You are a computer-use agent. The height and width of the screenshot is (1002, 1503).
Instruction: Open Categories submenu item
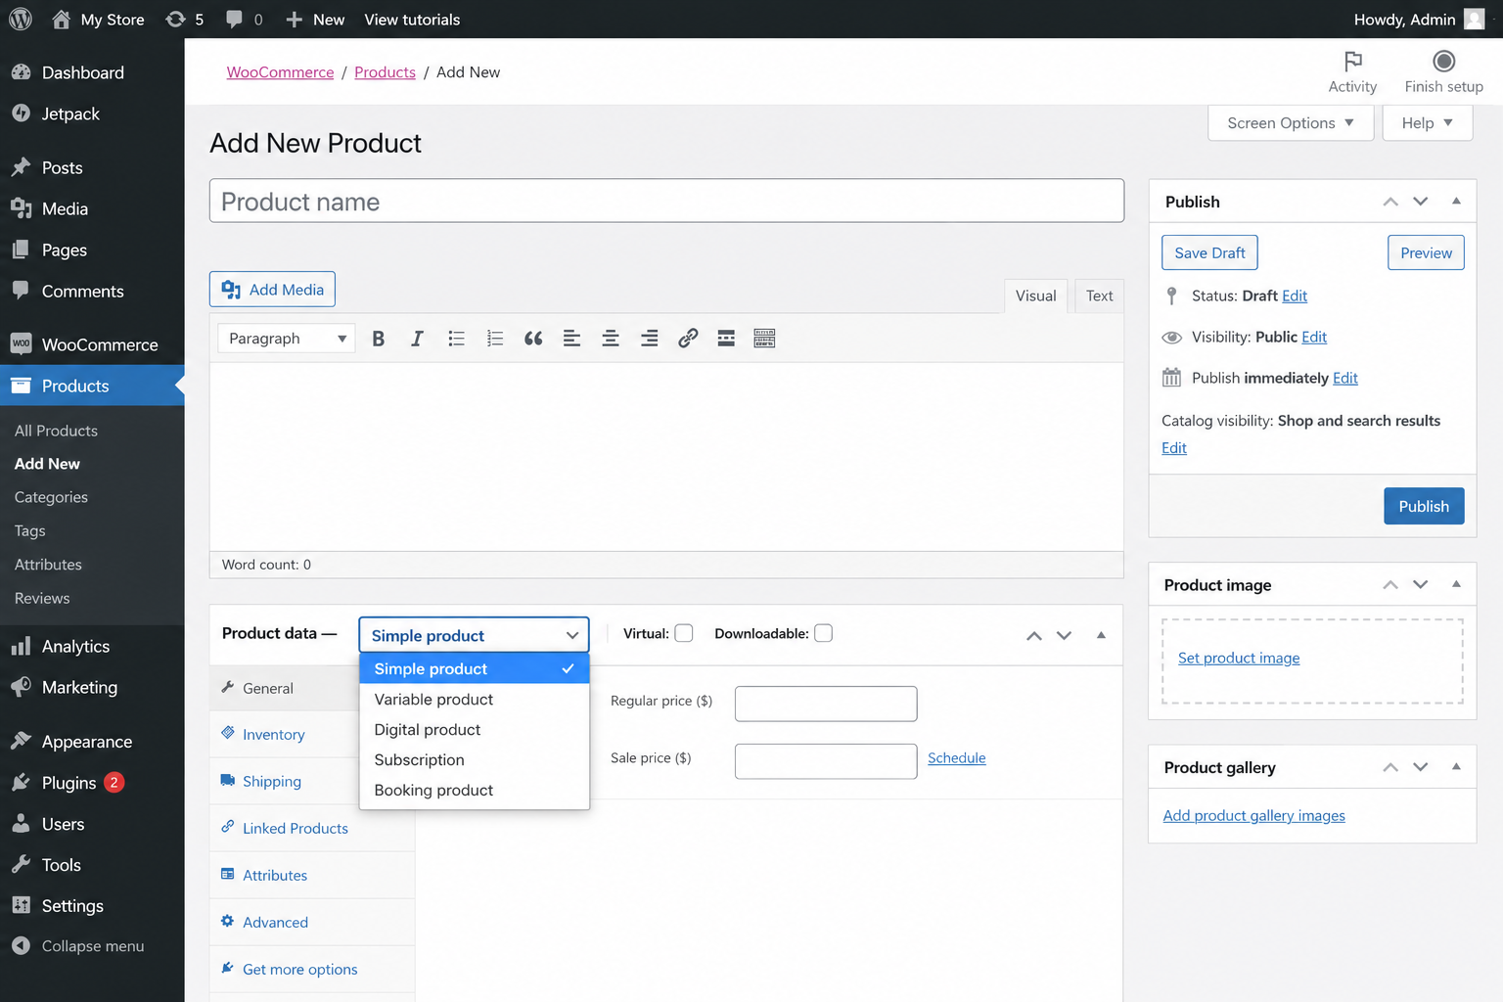(51, 497)
